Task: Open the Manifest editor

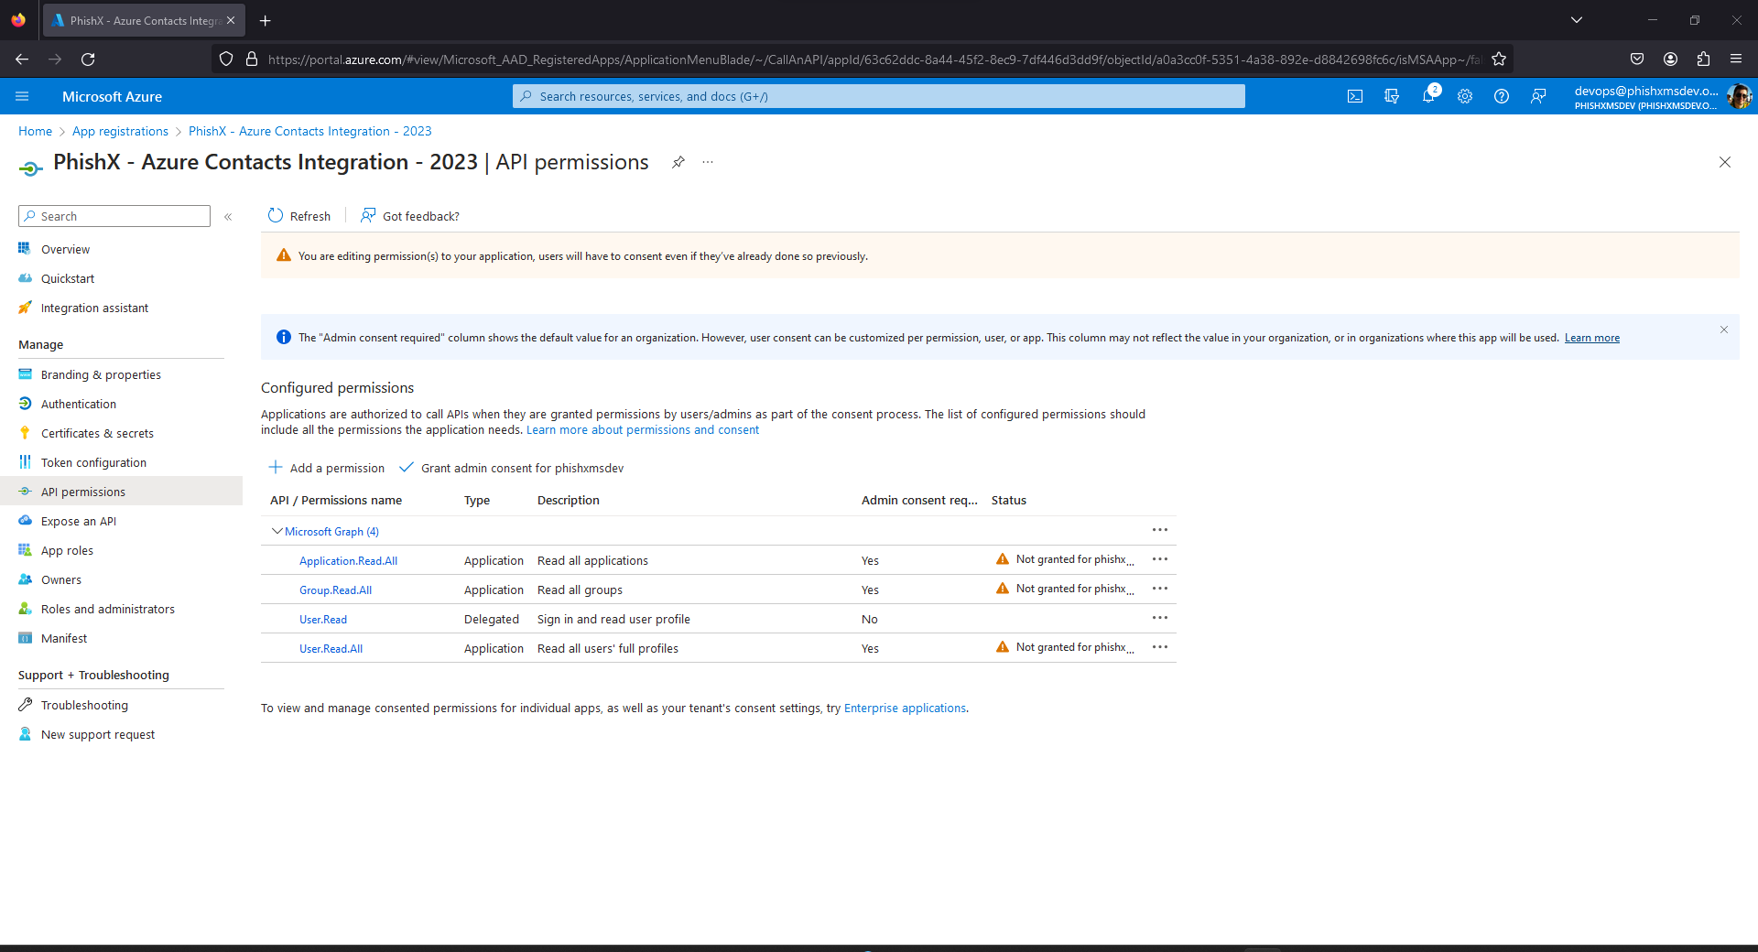Action: [x=64, y=638]
